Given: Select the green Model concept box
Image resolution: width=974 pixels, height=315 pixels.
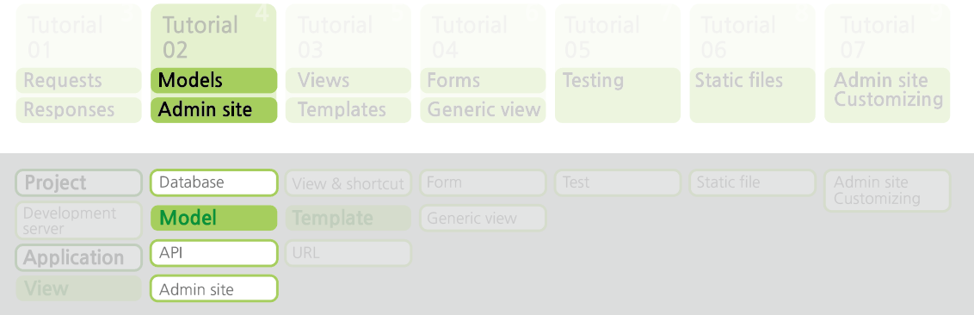Looking at the screenshot, I should coord(213,218).
